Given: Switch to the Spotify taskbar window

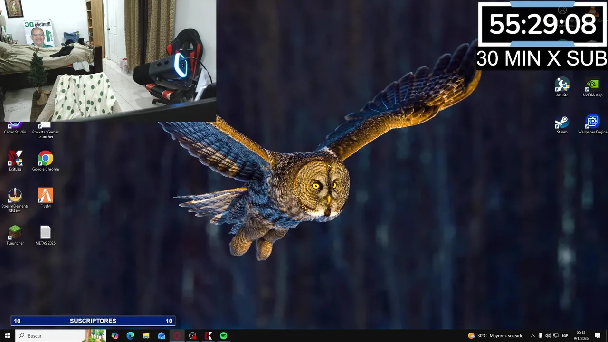Looking at the screenshot, I should tap(223, 336).
